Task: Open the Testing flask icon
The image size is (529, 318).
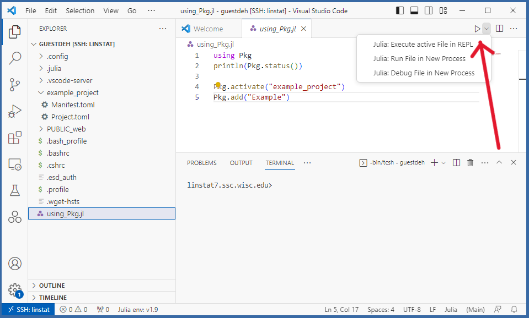Action: tap(15, 190)
